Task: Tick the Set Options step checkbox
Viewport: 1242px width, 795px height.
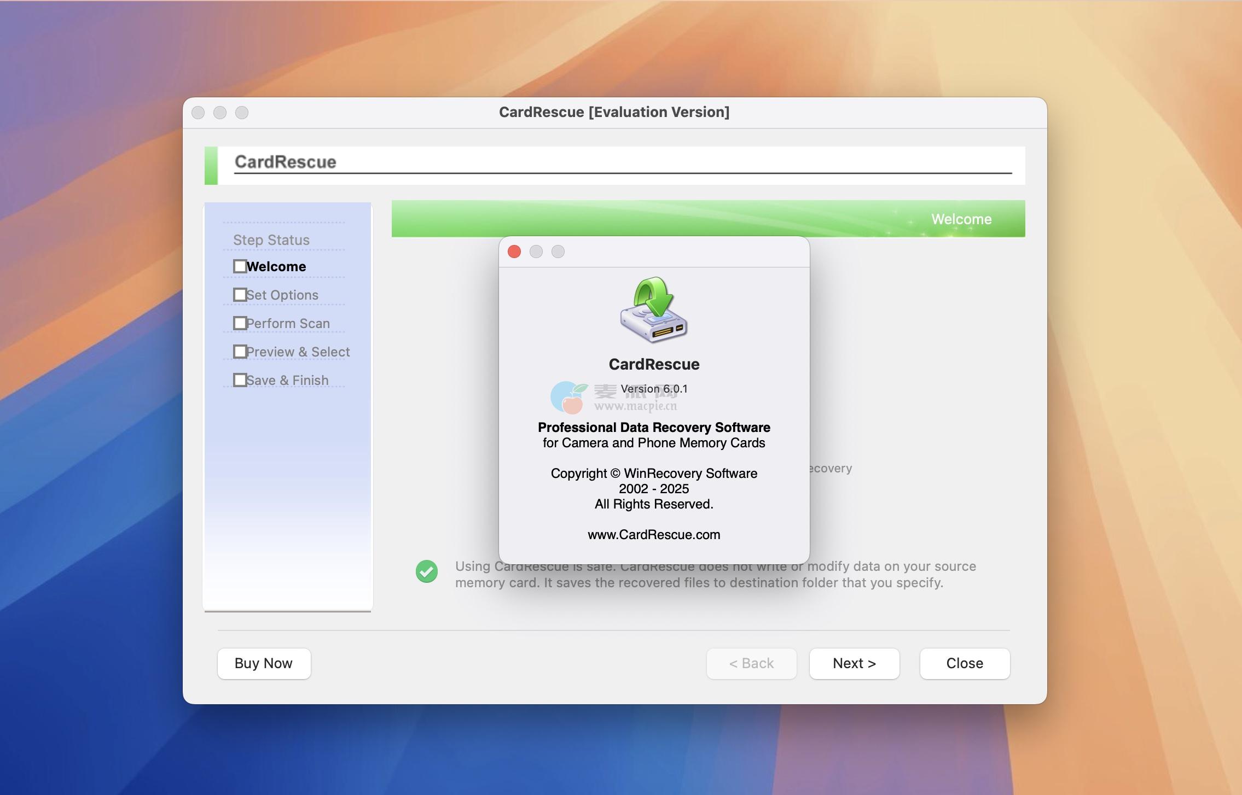Action: pos(240,295)
